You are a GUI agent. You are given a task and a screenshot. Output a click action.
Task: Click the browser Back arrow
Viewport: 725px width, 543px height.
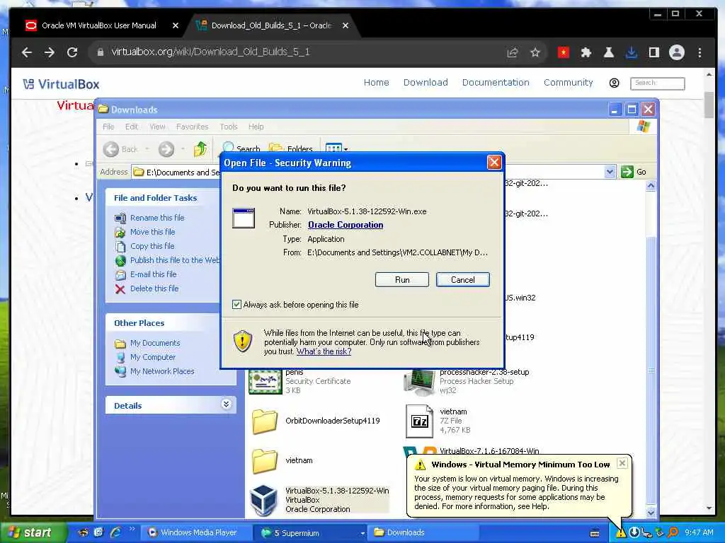(x=27, y=52)
